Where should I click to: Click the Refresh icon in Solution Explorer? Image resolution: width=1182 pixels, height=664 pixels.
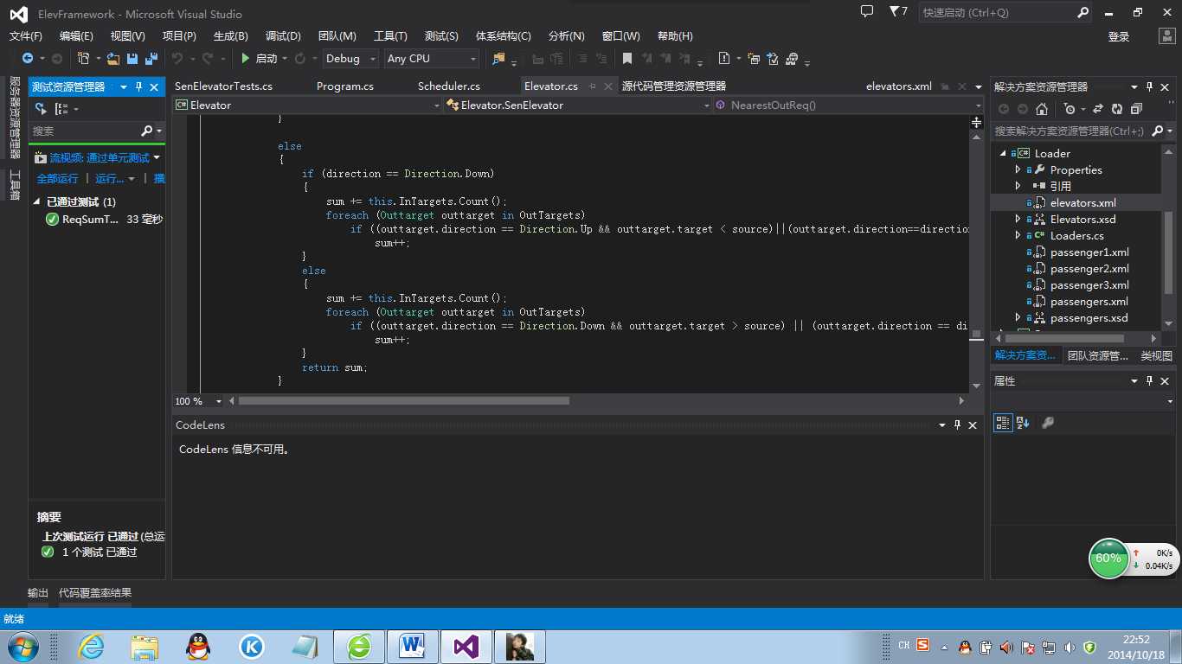(1117, 109)
